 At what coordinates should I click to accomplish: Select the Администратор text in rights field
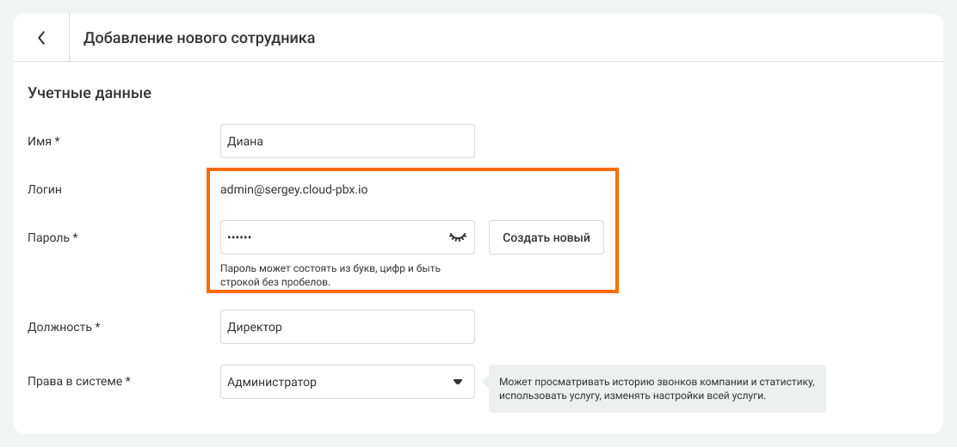[x=272, y=382]
